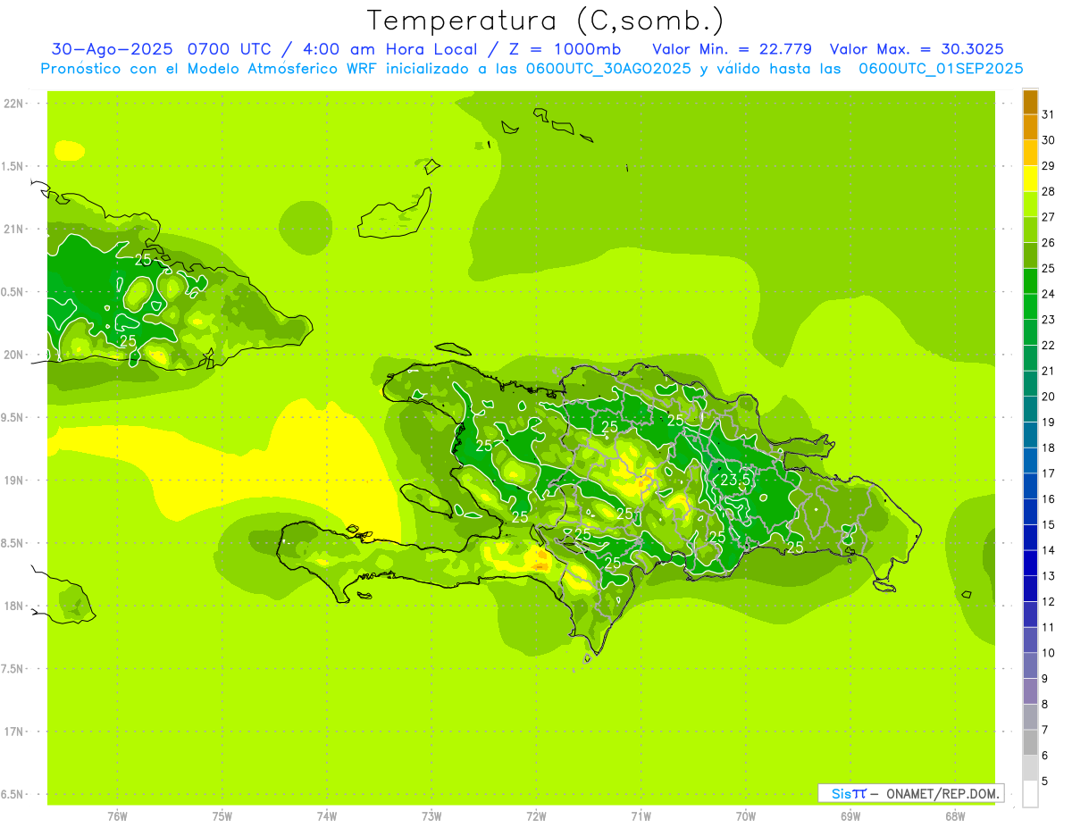
Task: Click the '21N' latitude axis label
Action: coord(14,229)
